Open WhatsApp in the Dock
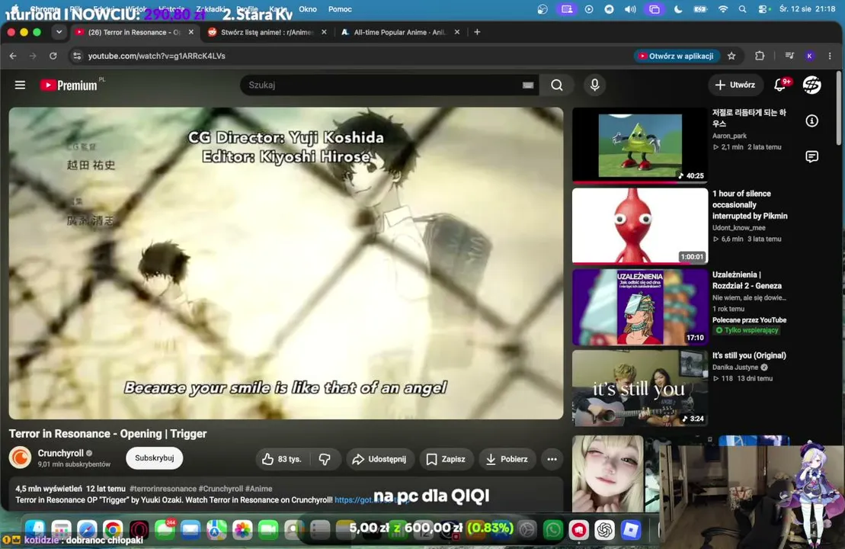845x549 pixels. pyautogui.click(x=553, y=530)
